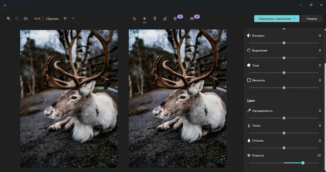Undo the last edit

coord(65,19)
